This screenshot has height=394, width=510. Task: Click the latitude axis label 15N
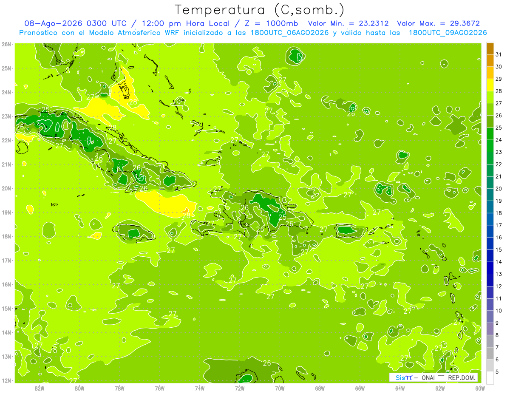(6, 308)
